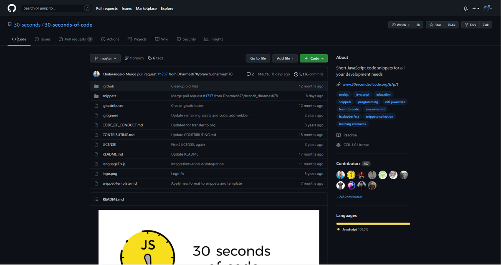Open CONTRIBUTING.md file
Viewport: 501px width, 265px height.
[119, 135]
